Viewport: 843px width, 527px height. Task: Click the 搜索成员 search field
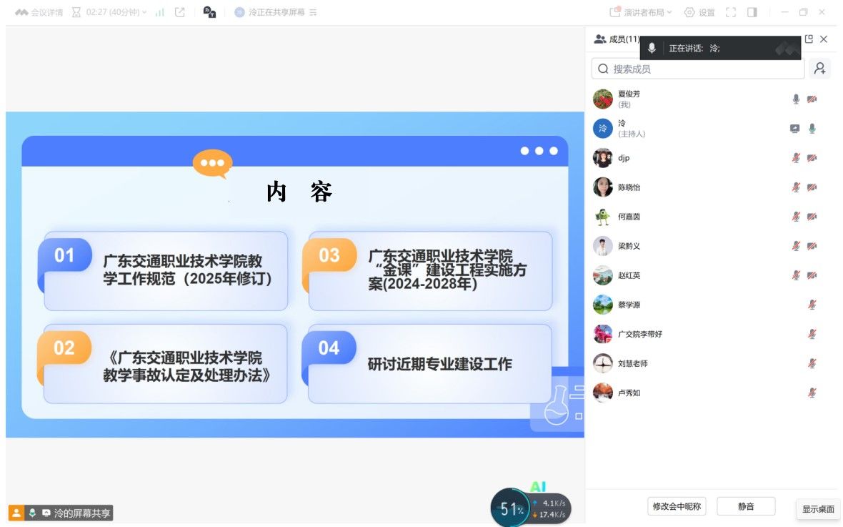697,69
